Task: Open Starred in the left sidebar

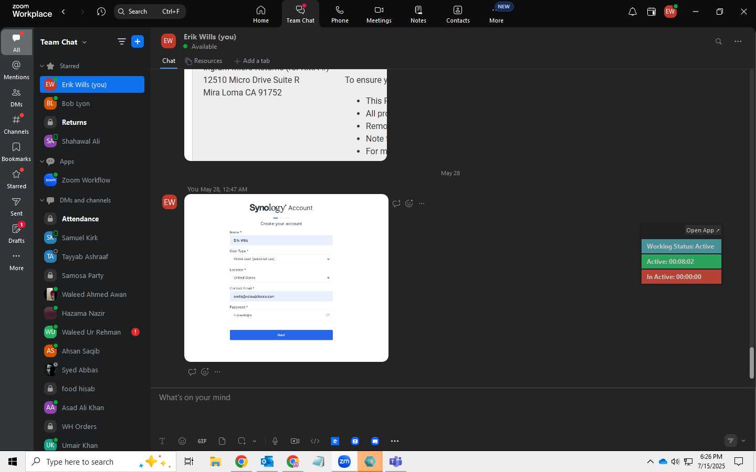Action: [x=17, y=179]
